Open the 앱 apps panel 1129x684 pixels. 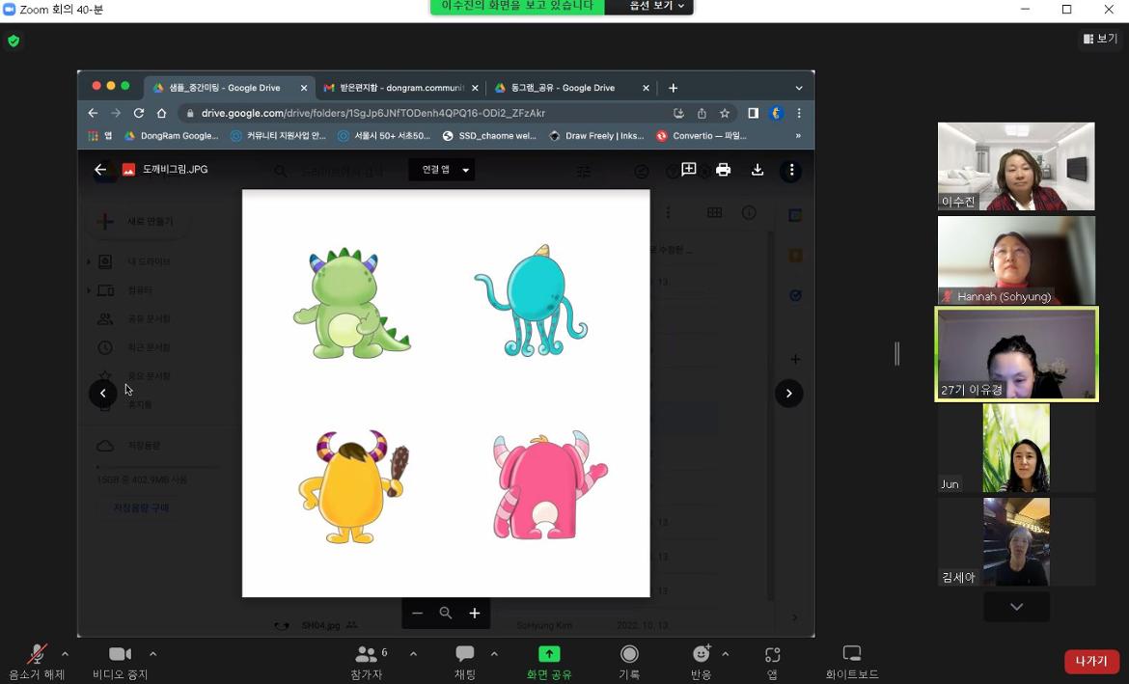[772, 661]
